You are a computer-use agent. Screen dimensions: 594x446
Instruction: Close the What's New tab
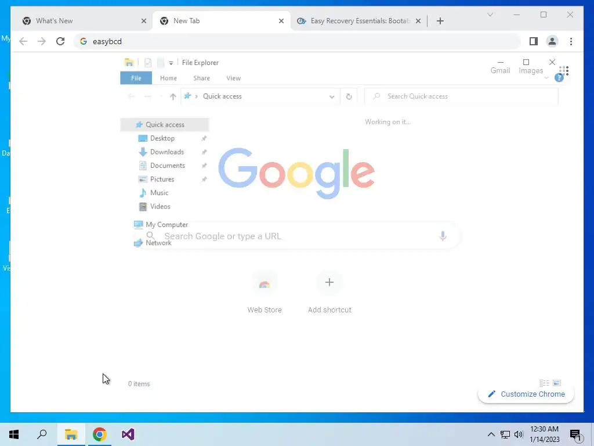tap(144, 21)
